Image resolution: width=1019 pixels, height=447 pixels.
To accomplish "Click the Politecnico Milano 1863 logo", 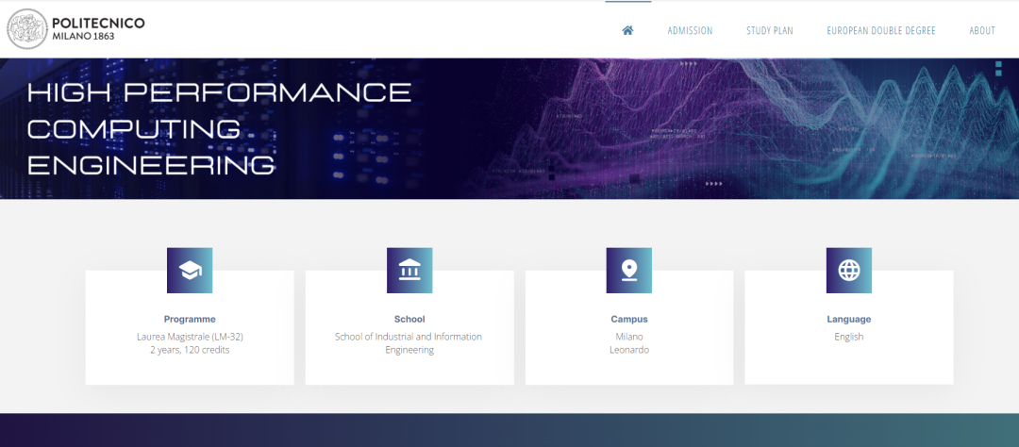I will 76,29.
